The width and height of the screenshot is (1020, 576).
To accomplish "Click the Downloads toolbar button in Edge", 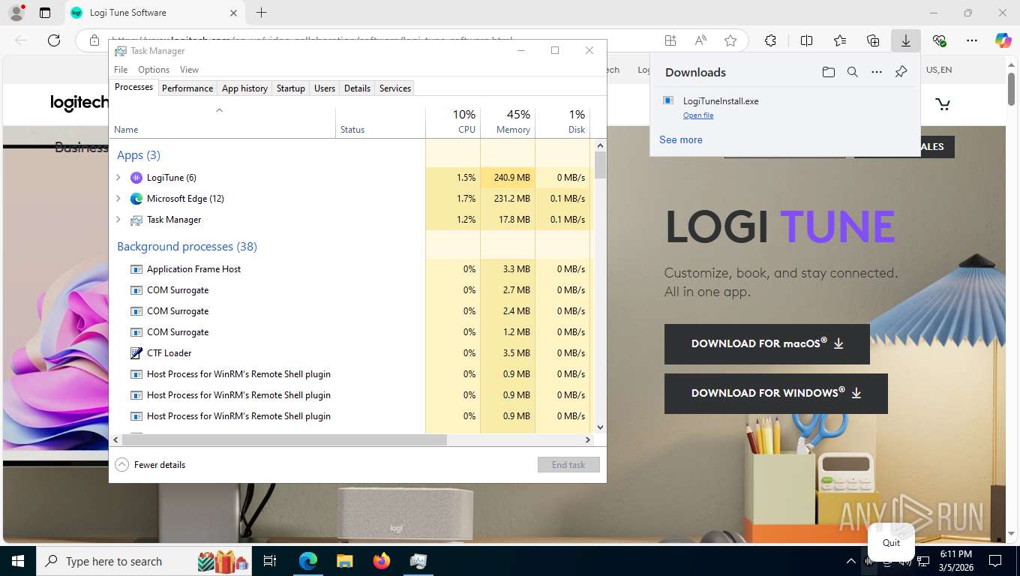I will coord(906,40).
